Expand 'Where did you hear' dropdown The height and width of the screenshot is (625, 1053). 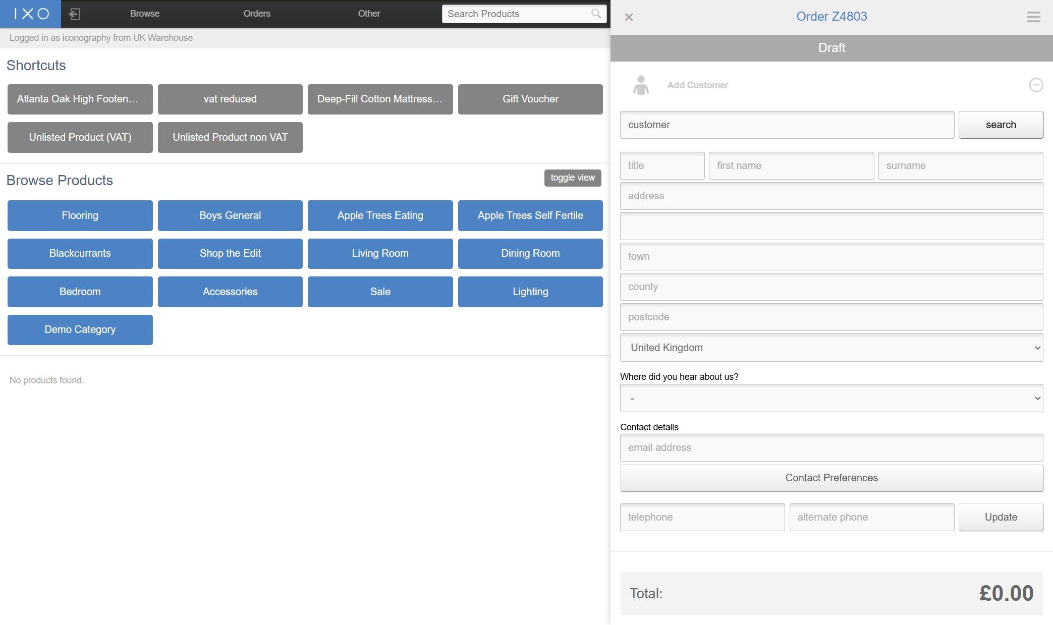click(831, 398)
